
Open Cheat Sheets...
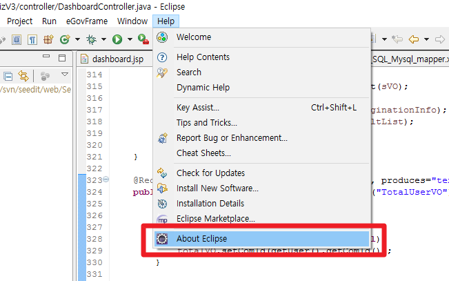261,153
